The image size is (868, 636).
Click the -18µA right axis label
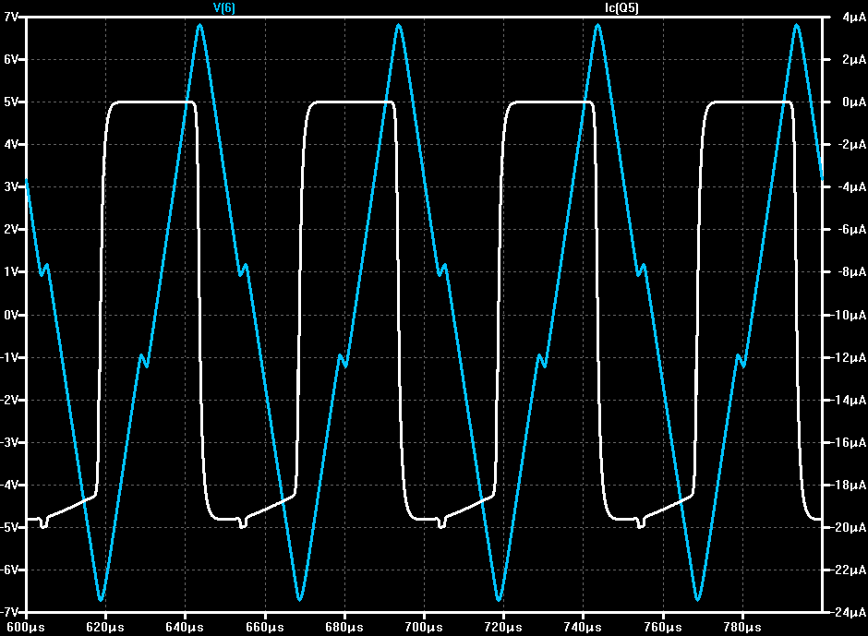(x=850, y=485)
